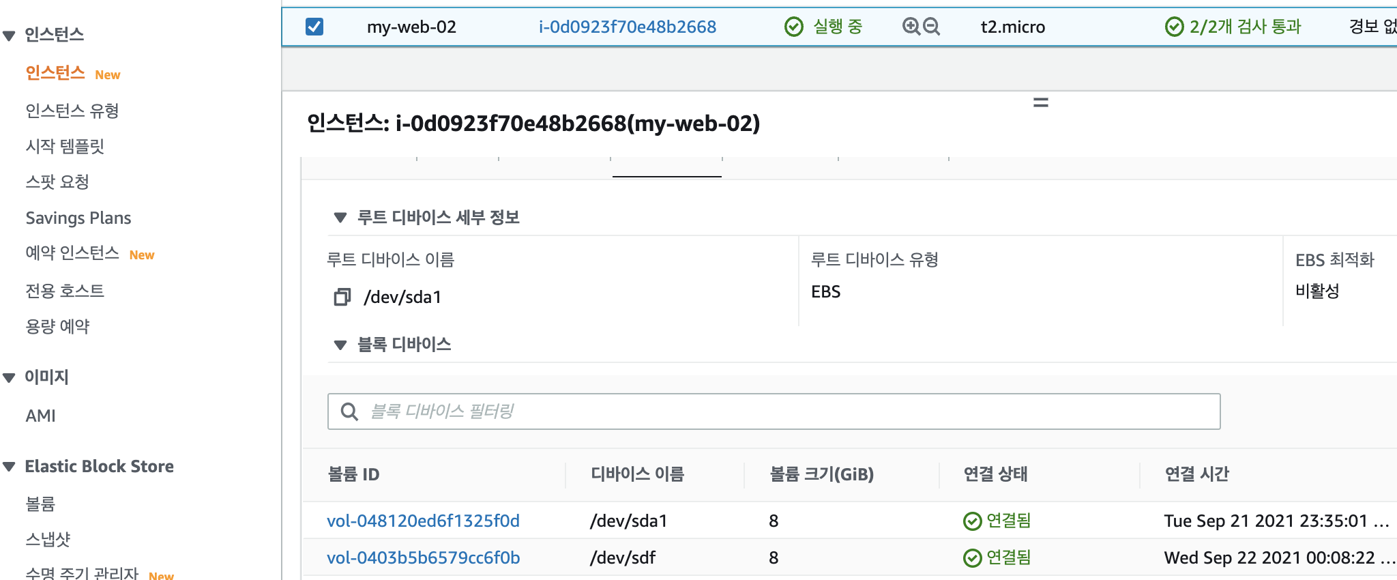Sort by 연결 시간 column header
The height and width of the screenshot is (580, 1397).
(x=1196, y=474)
